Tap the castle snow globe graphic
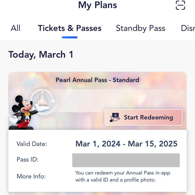This screenshot has height=195, width=195. tap(43, 102)
